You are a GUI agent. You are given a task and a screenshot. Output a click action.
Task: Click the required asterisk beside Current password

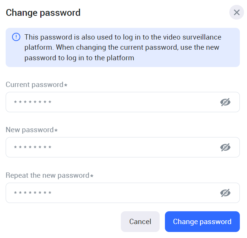pyautogui.click(x=66, y=85)
